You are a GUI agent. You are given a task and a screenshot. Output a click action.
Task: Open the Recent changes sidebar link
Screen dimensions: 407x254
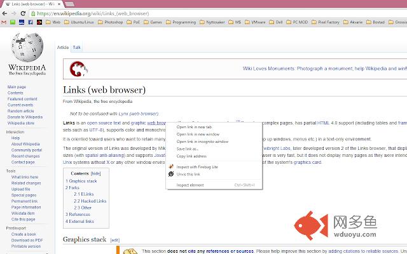25,156
